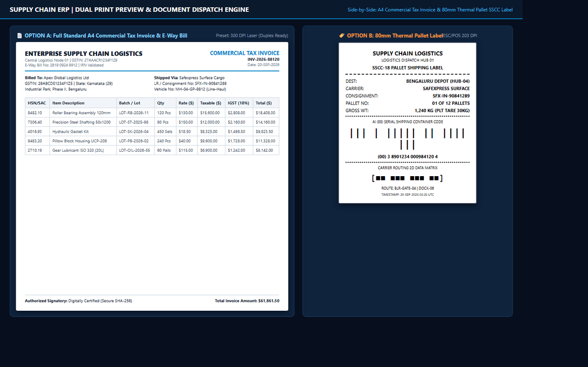Select the Option A A4 invoice heading
The image size is (588, 367).
(x=106, y=35)
